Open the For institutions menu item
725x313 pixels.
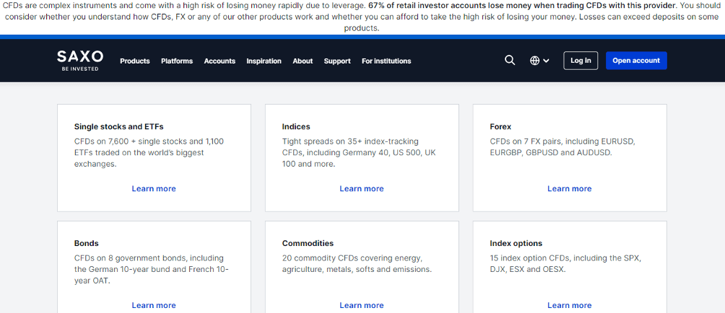tap(386, 61)
